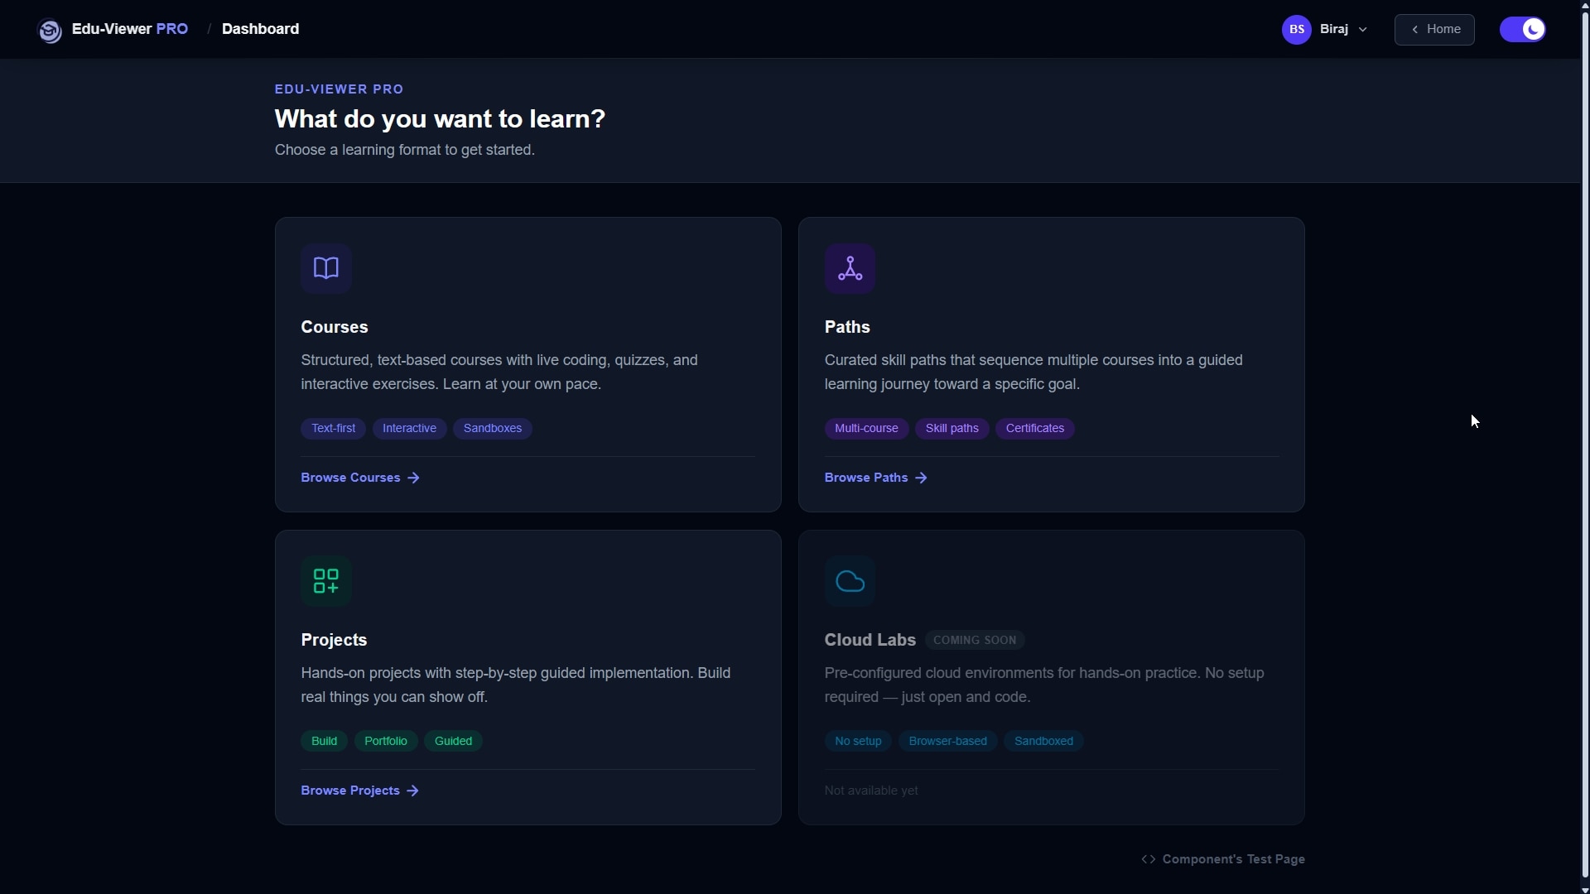This screenshot has width=1590, height=894.
Task: Click the Paths network node icon
Action: pyautogui.click(x=850, y=268)
